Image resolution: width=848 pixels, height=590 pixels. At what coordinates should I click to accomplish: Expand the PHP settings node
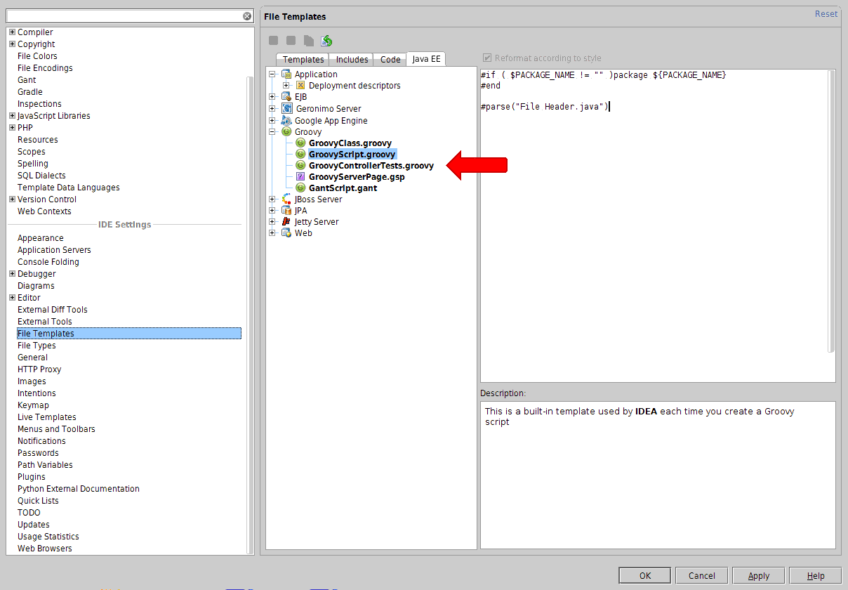pos(12,128)
